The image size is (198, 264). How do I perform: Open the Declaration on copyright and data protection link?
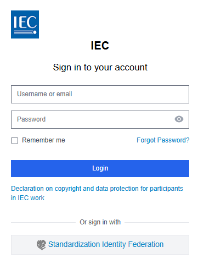tap(97, 193)
